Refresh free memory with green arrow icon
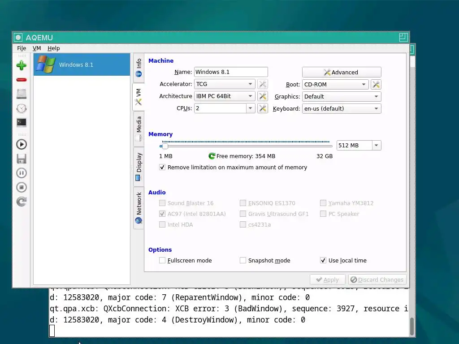 pos(212,156)
